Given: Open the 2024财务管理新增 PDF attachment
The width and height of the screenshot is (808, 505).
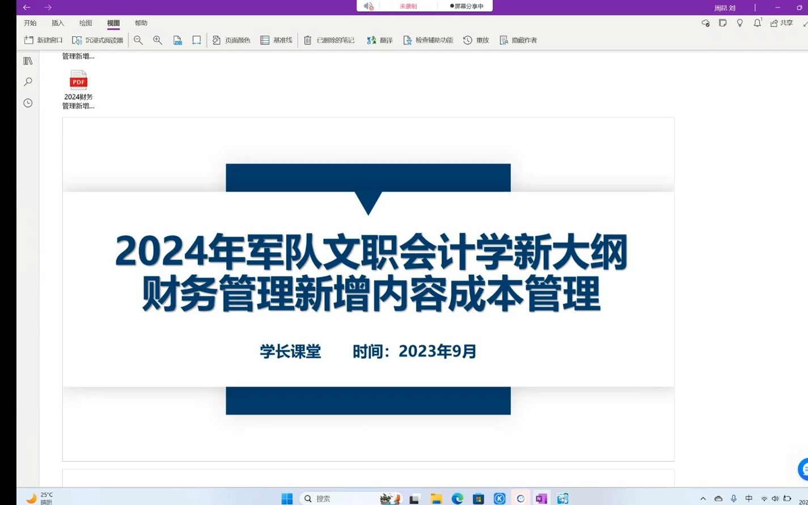Looking at the screenshot, I should tap(78, 90).
